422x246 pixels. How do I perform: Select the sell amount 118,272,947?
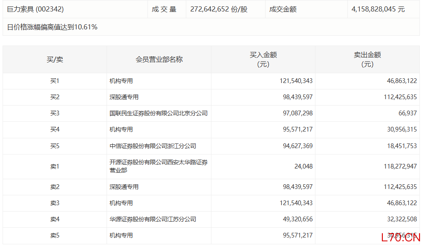(x=400, y=166)
